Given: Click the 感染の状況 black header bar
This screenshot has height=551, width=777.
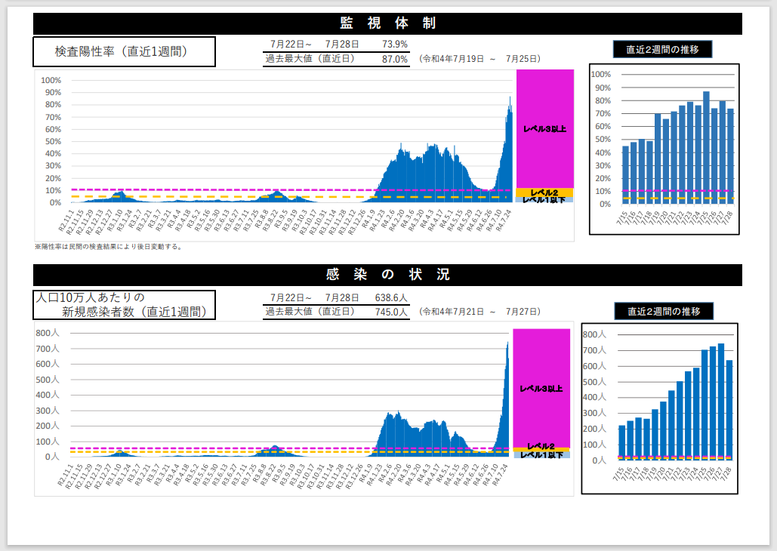Looking at the screenshot, I should pyautogui.click(x=387, y=275).
